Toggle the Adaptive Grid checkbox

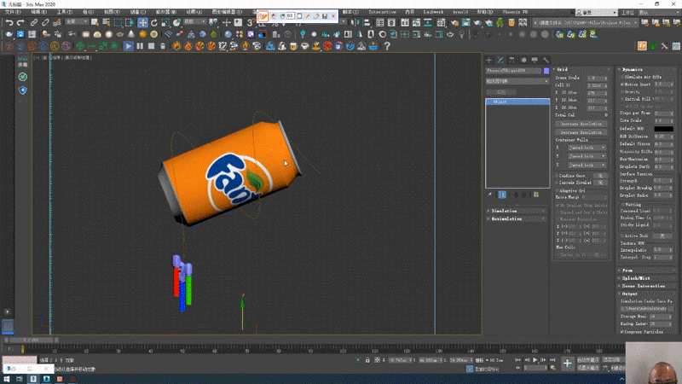pos(558,190)
